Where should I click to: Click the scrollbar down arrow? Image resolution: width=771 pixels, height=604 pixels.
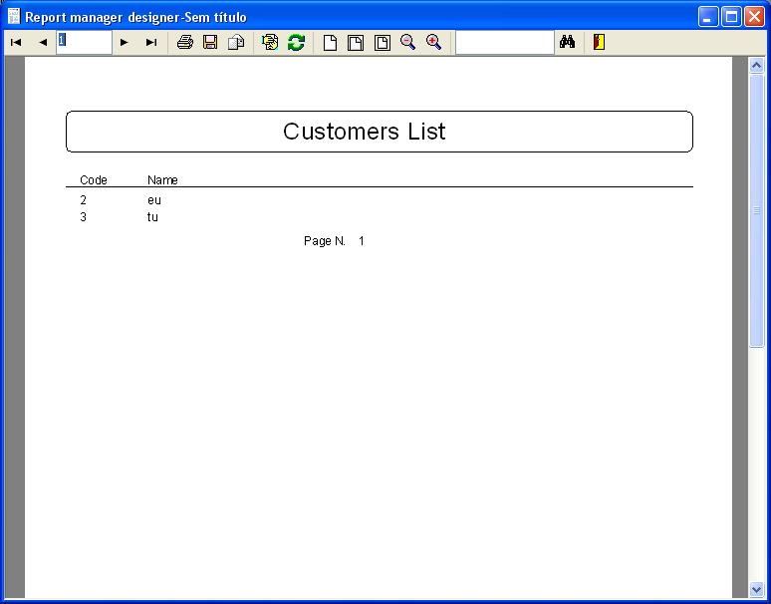pos(757,589)
